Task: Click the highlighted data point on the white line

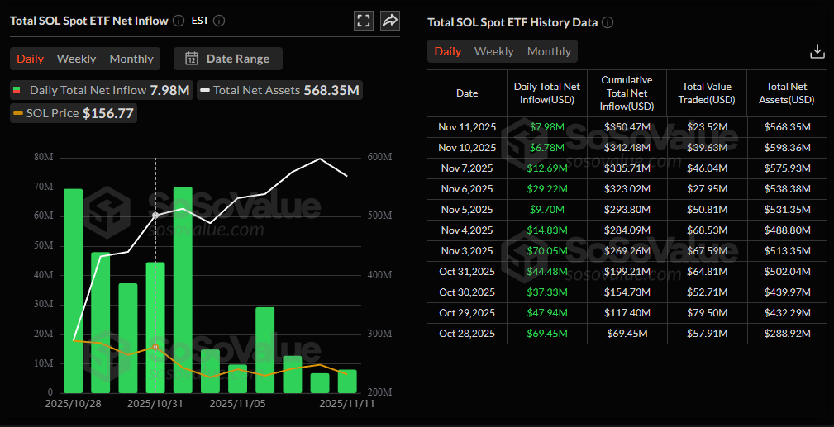Action: point(155,215)
